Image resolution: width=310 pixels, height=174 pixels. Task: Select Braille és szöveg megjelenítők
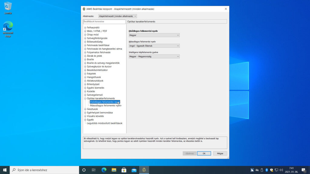pyautogui.click(x=103, y=63)
